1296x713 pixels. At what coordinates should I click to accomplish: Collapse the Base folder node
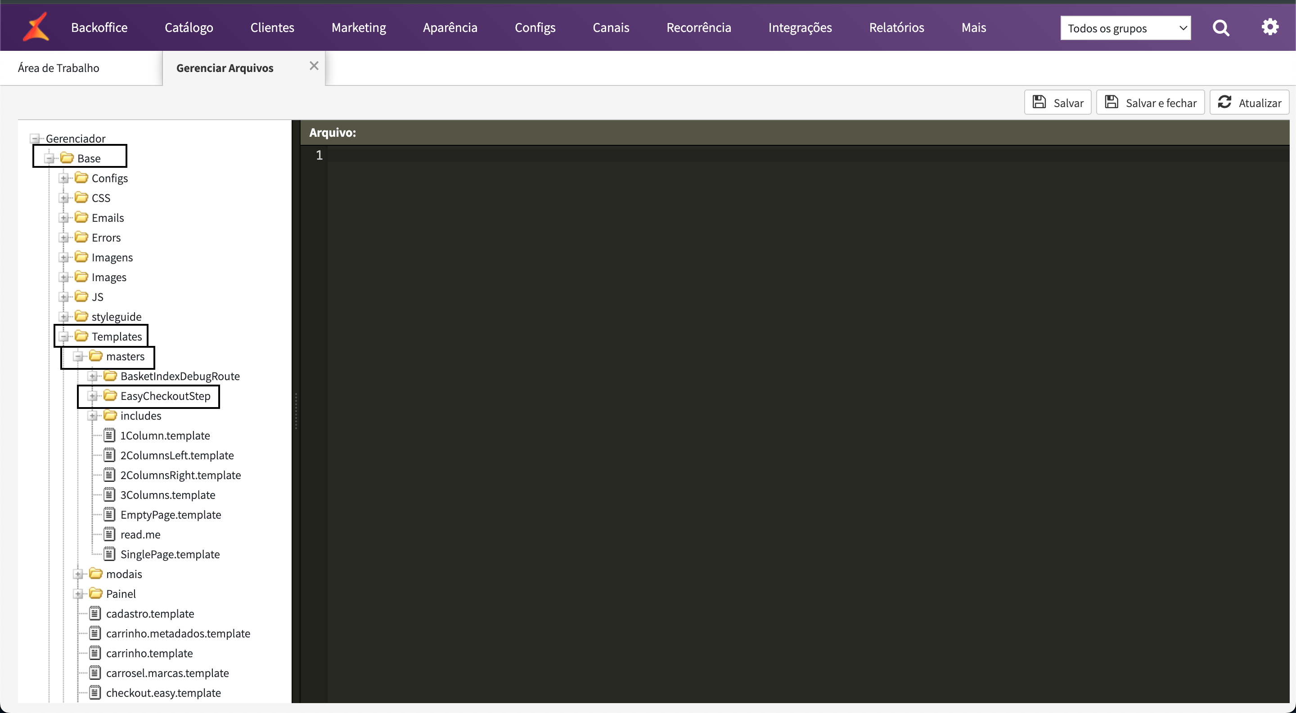point(49,158)
